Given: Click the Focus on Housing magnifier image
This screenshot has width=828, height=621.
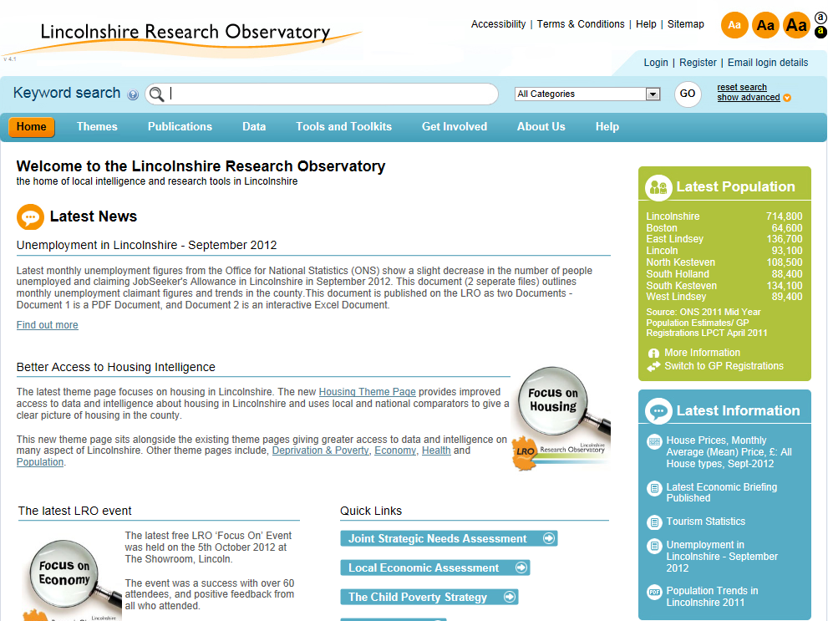Looking at the screenshot, I should 561,418.
